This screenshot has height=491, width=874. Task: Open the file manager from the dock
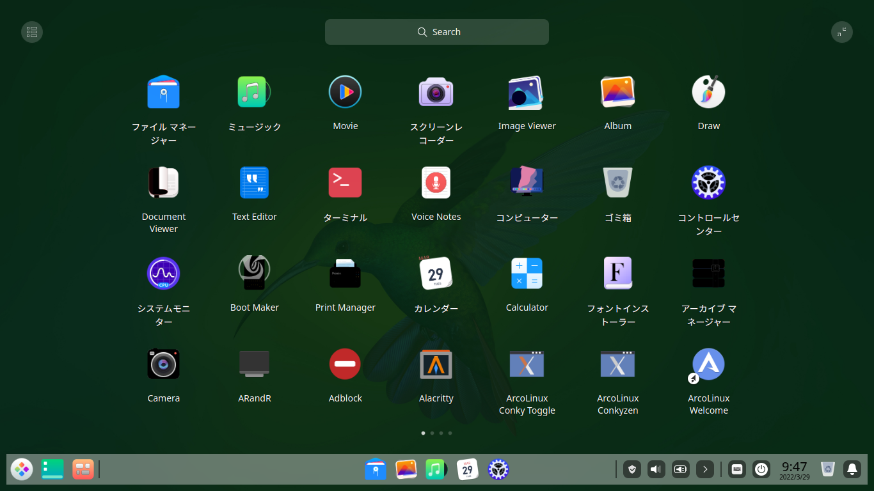376,469
